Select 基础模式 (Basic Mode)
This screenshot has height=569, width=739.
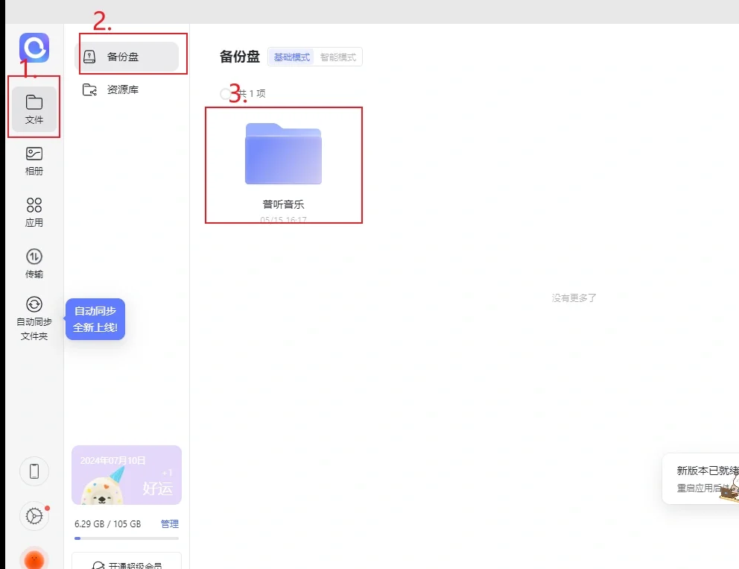(292, 56)
